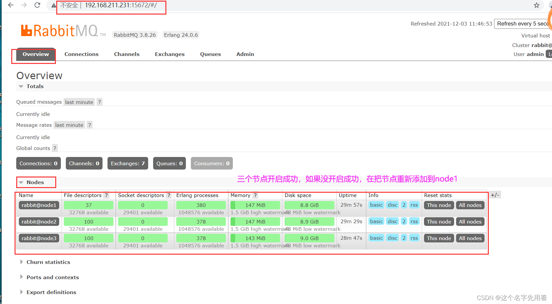
Task: Click rabbit@node1 file descriptors value 37
Action: click(89, 205)
